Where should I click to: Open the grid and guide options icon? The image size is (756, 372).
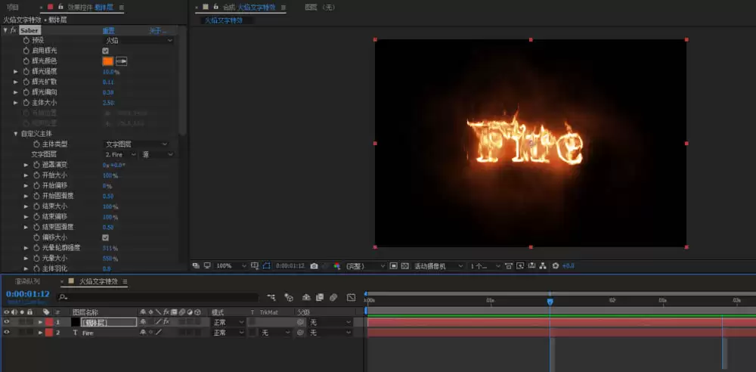point(255,266)
